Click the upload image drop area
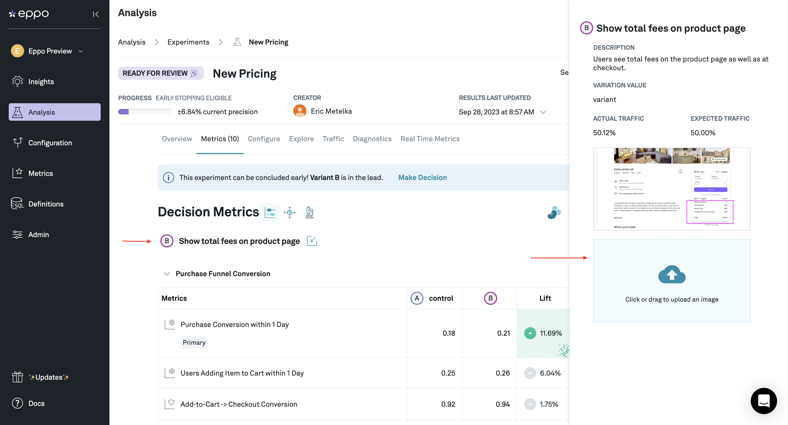The height and width of the screenshot is (425, 788). [x=671, y=281]
